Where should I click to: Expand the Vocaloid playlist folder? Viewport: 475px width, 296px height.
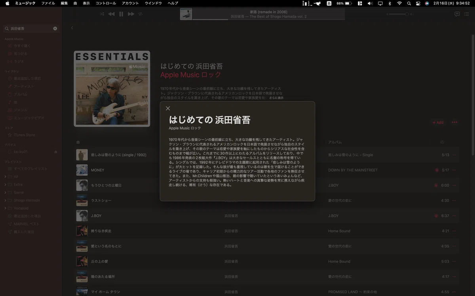pos(6,208)
